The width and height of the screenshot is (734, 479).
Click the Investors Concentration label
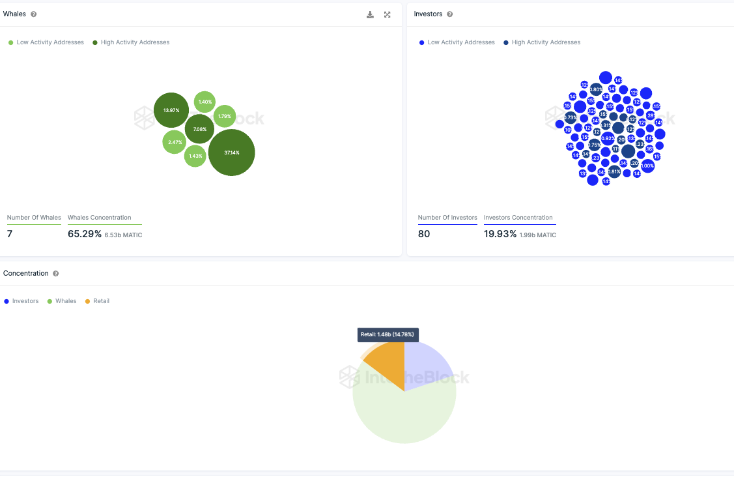coord(518,218)
